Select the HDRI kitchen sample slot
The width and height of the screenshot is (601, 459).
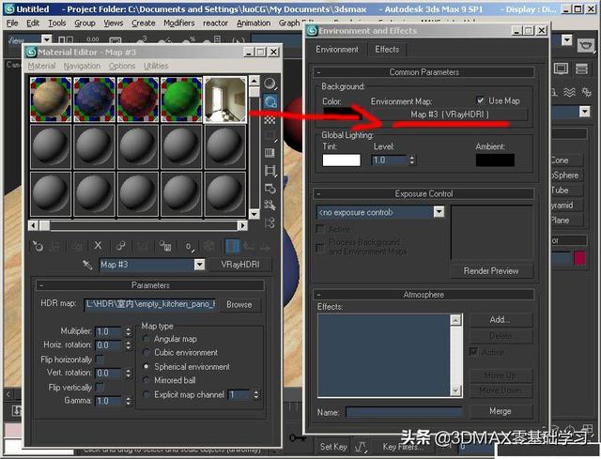point(225,99)
